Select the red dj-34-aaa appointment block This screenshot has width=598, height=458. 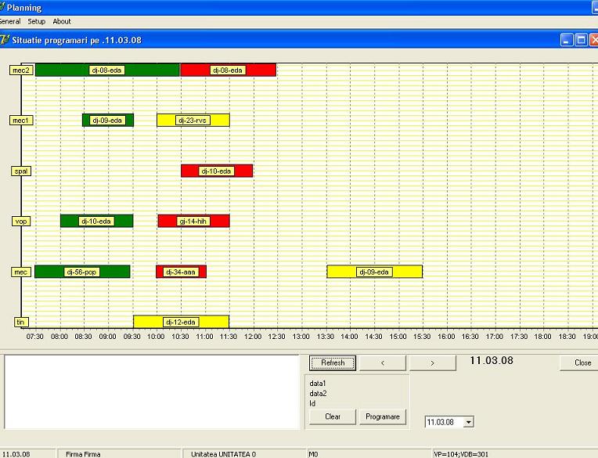tap(181, 272)
